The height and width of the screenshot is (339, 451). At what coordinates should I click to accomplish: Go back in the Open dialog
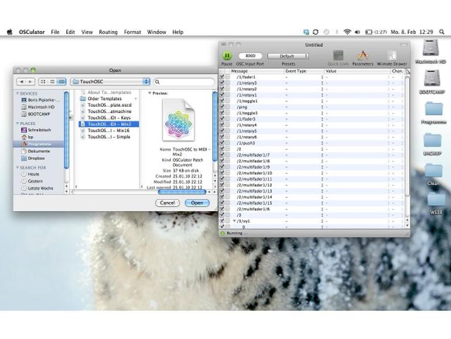point(21,82)
